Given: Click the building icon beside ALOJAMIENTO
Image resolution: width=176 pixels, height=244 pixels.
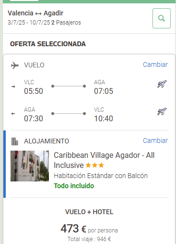Looking at the screenshot, I should tap(15, 141).
